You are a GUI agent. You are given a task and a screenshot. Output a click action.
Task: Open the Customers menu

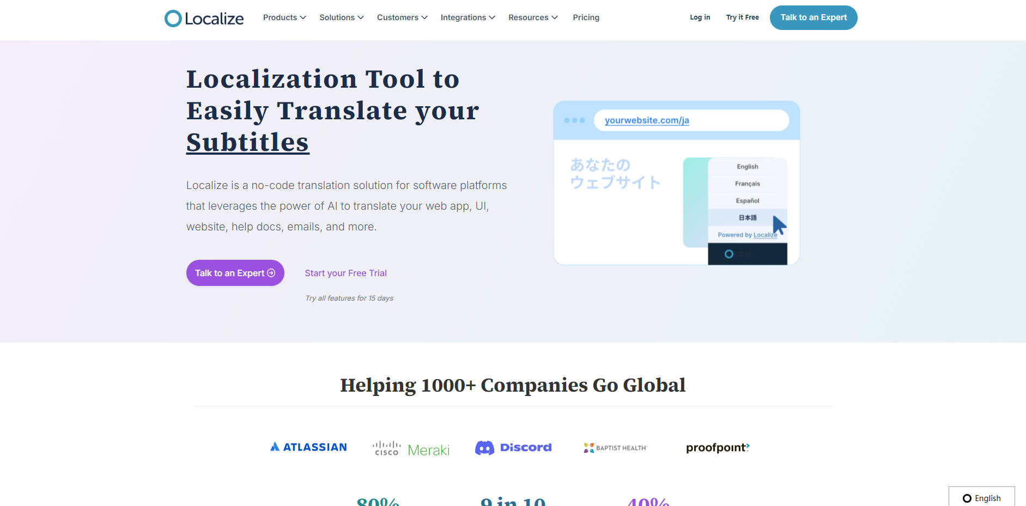(402, 17)
